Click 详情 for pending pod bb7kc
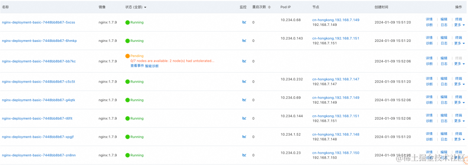Viewport: 468px width, 165px height. [x=429, y=58]
